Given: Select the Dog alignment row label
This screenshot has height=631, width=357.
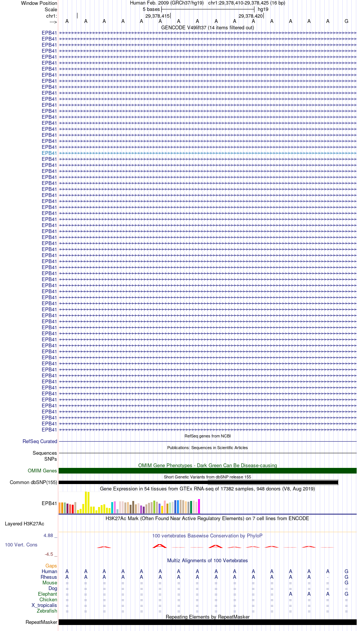Looking at the screenshot, I should tap(53, 588).
